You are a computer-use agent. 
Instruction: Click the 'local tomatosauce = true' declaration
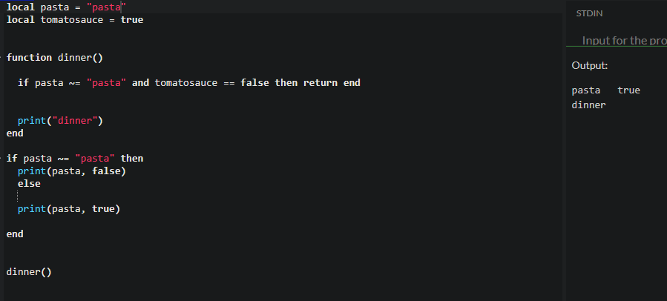point(74,20)
